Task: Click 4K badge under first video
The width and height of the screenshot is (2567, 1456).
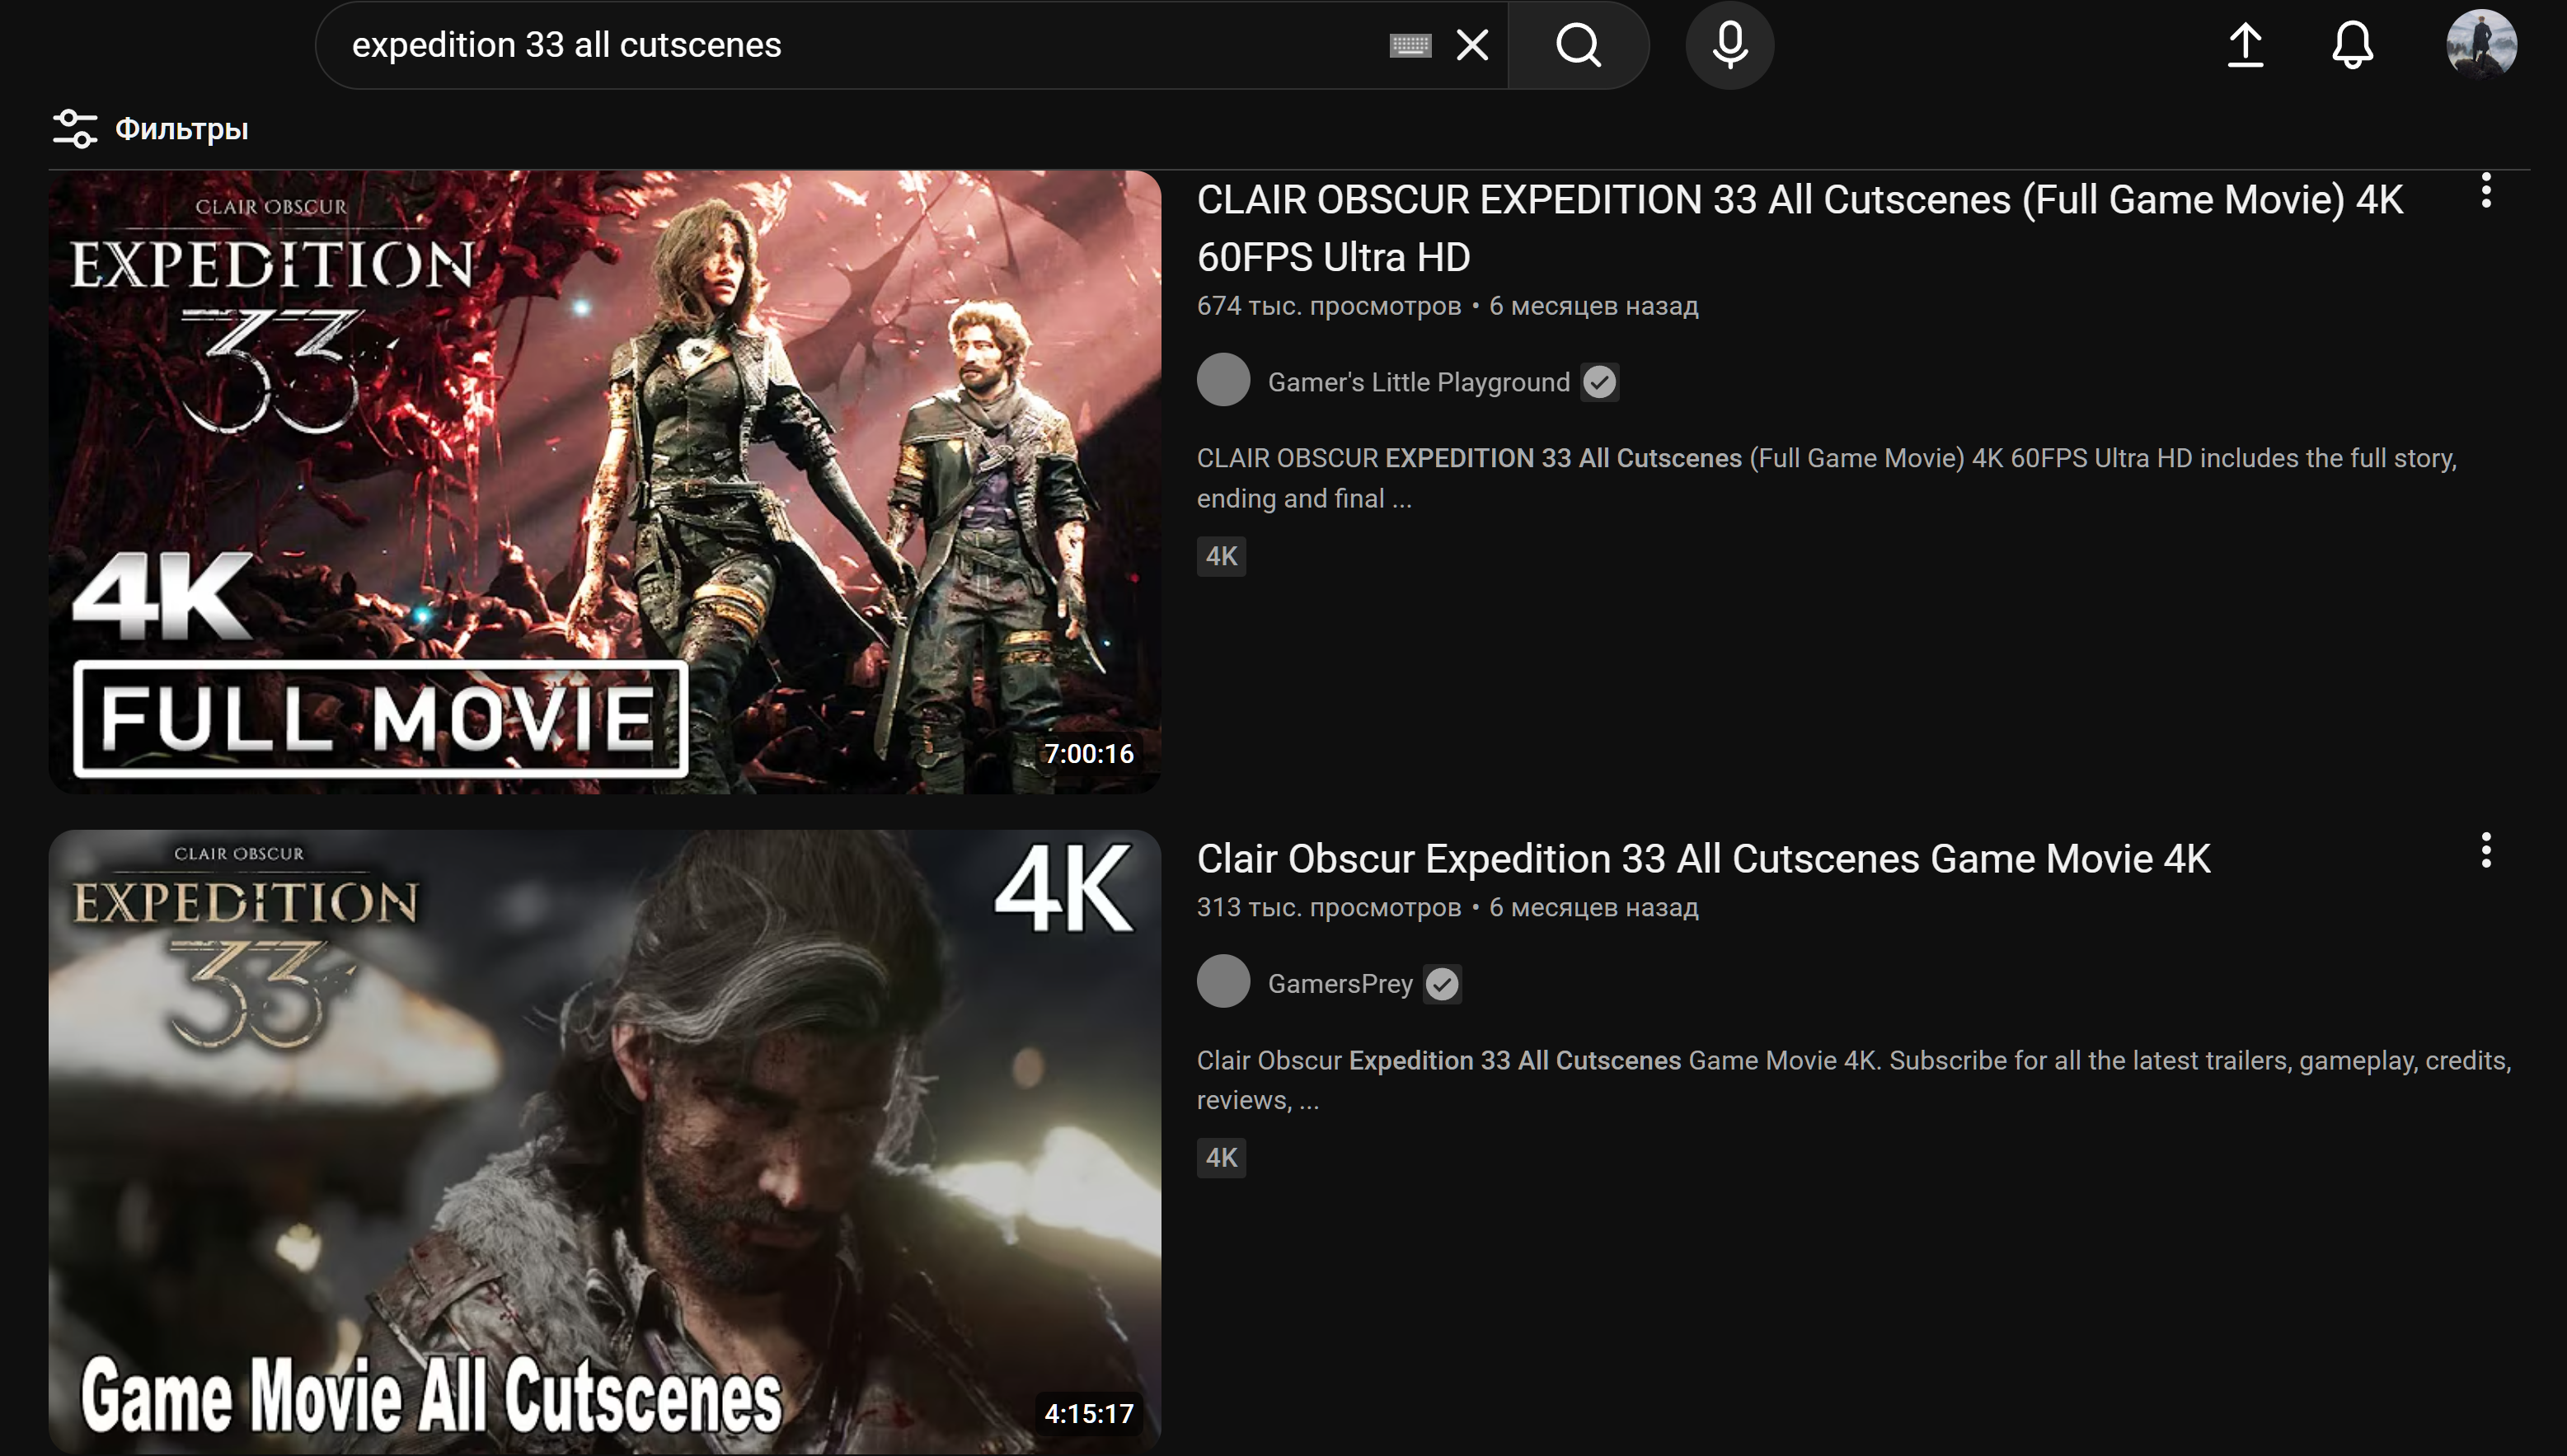Action: (x=1221, y=556)
